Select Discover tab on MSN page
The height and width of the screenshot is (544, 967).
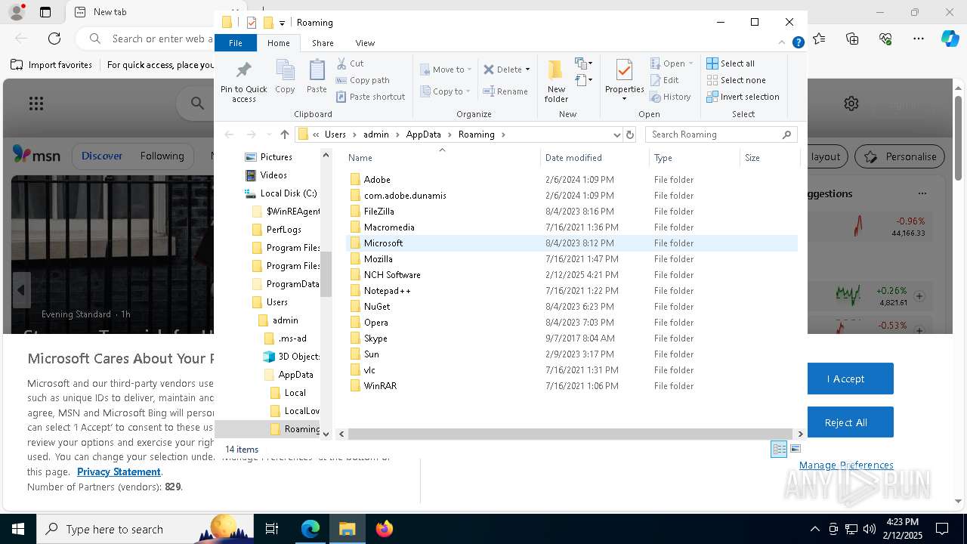[102, 156]
